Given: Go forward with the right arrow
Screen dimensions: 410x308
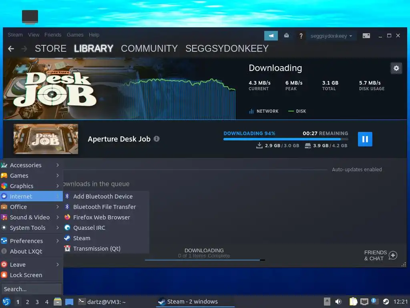Looking at the screenshot, I should [24, 49].
